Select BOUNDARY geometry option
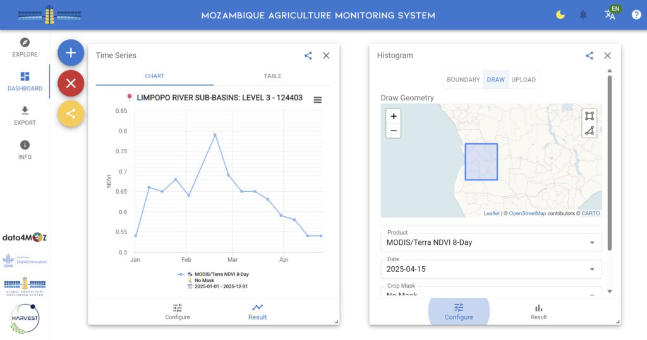 (x=463, y=79)
